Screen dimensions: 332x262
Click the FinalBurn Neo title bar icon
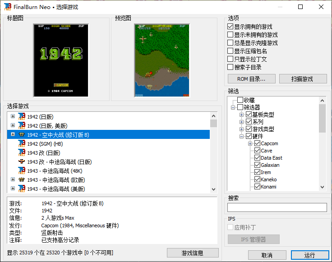[8, 7]
